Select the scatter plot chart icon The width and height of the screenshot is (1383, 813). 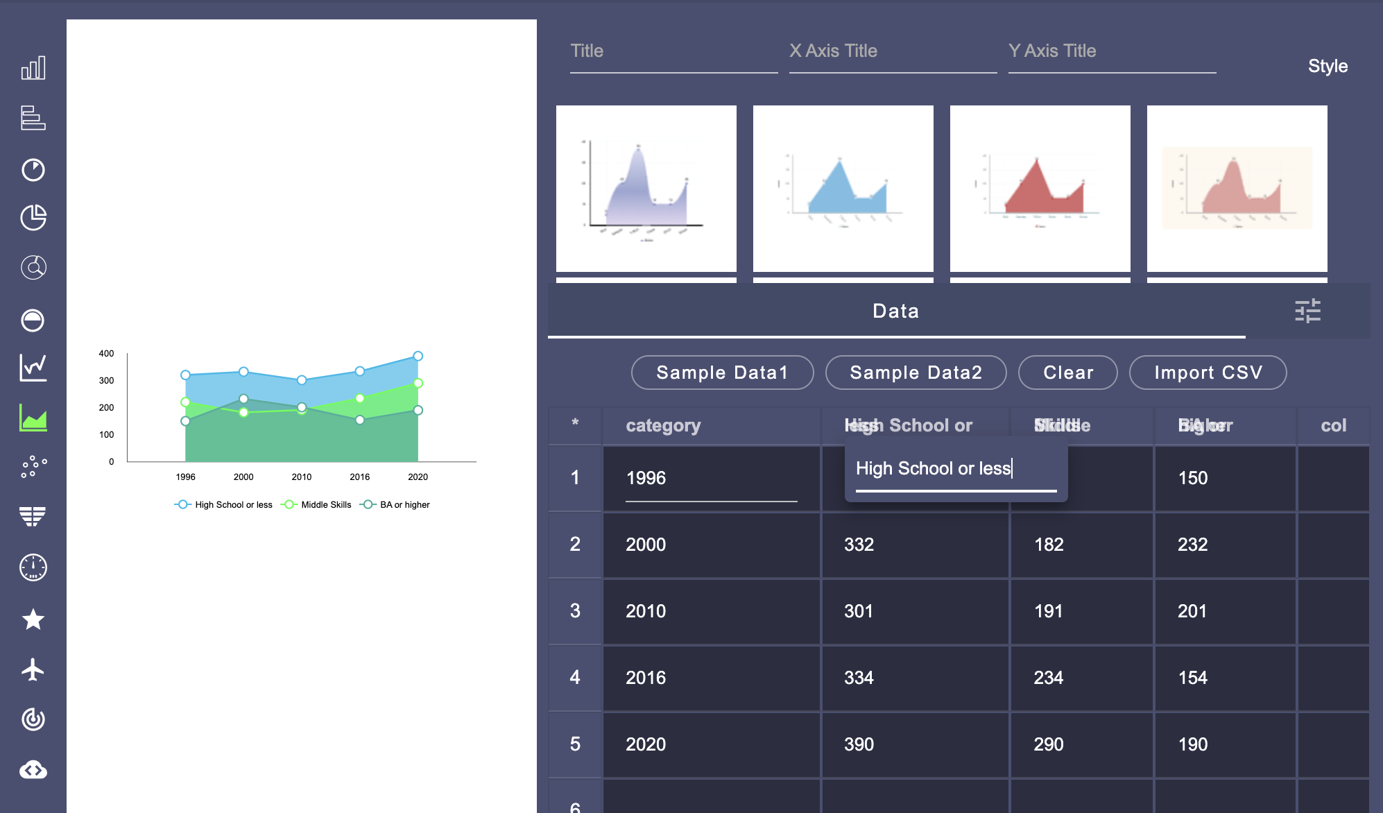pyautogui.click(x=33, y=467)
